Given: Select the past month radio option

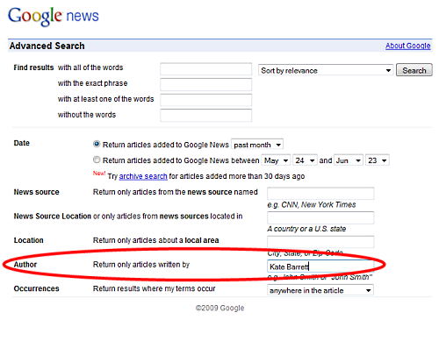Looking at the screenshot, I should [97, 144].
